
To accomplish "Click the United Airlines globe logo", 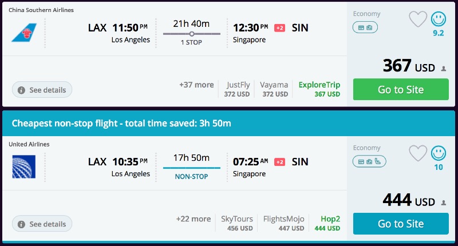I will (24, 166).
